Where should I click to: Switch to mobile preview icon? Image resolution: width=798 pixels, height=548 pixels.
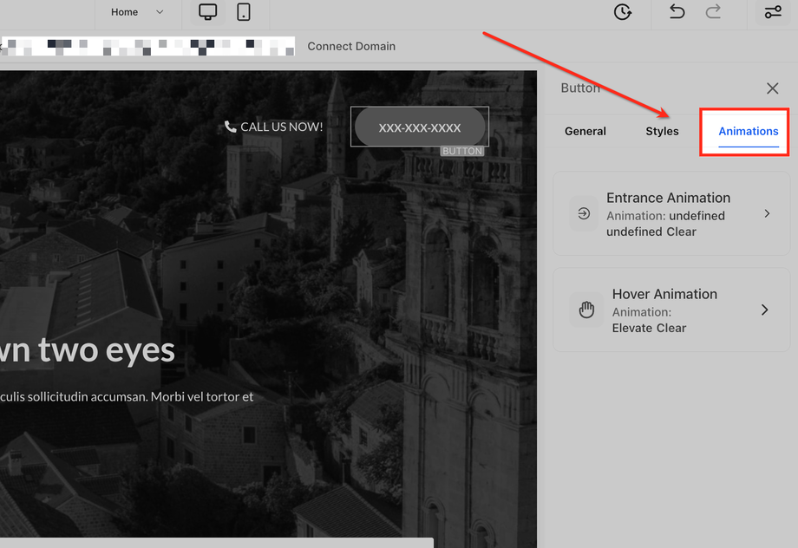click(x=244, y=12)
